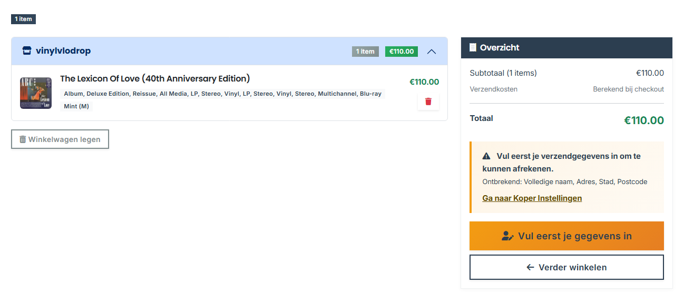Click the red trash icon to remove the item
The height and width of the screenshot is (294, 684).
tap(428, 102)
